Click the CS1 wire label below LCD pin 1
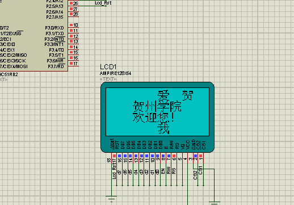 pyautogui.click(x=201, y=170)
